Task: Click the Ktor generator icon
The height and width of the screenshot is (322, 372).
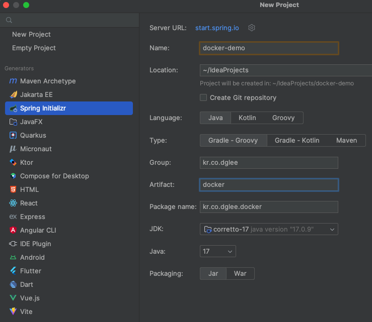Action: (x=13, y=162)
